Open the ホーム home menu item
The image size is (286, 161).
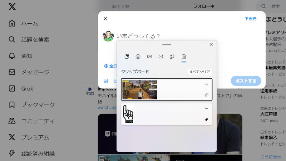click(23, 23)
